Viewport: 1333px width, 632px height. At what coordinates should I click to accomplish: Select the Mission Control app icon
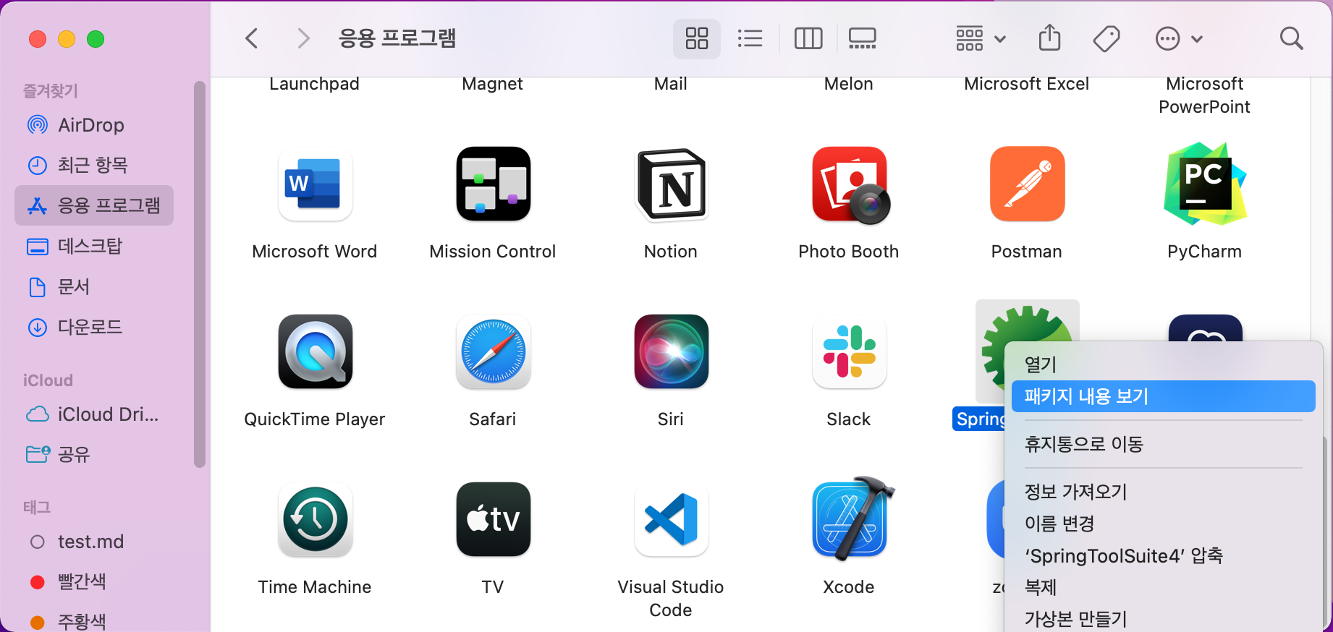tap(494, 184)
